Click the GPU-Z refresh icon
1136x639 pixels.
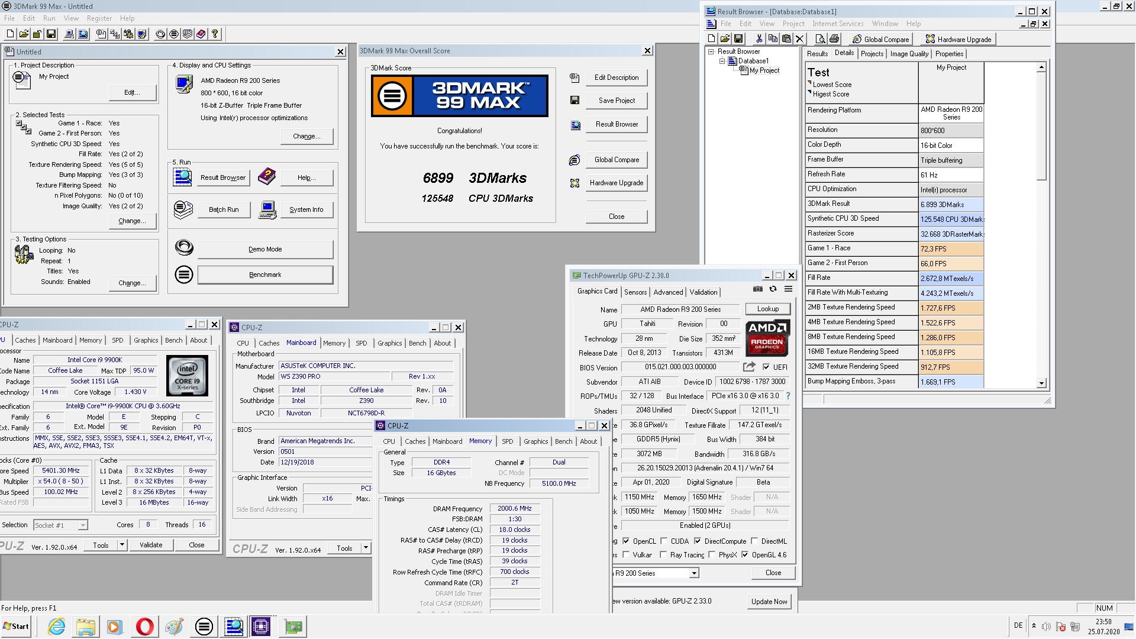point(773,289)
